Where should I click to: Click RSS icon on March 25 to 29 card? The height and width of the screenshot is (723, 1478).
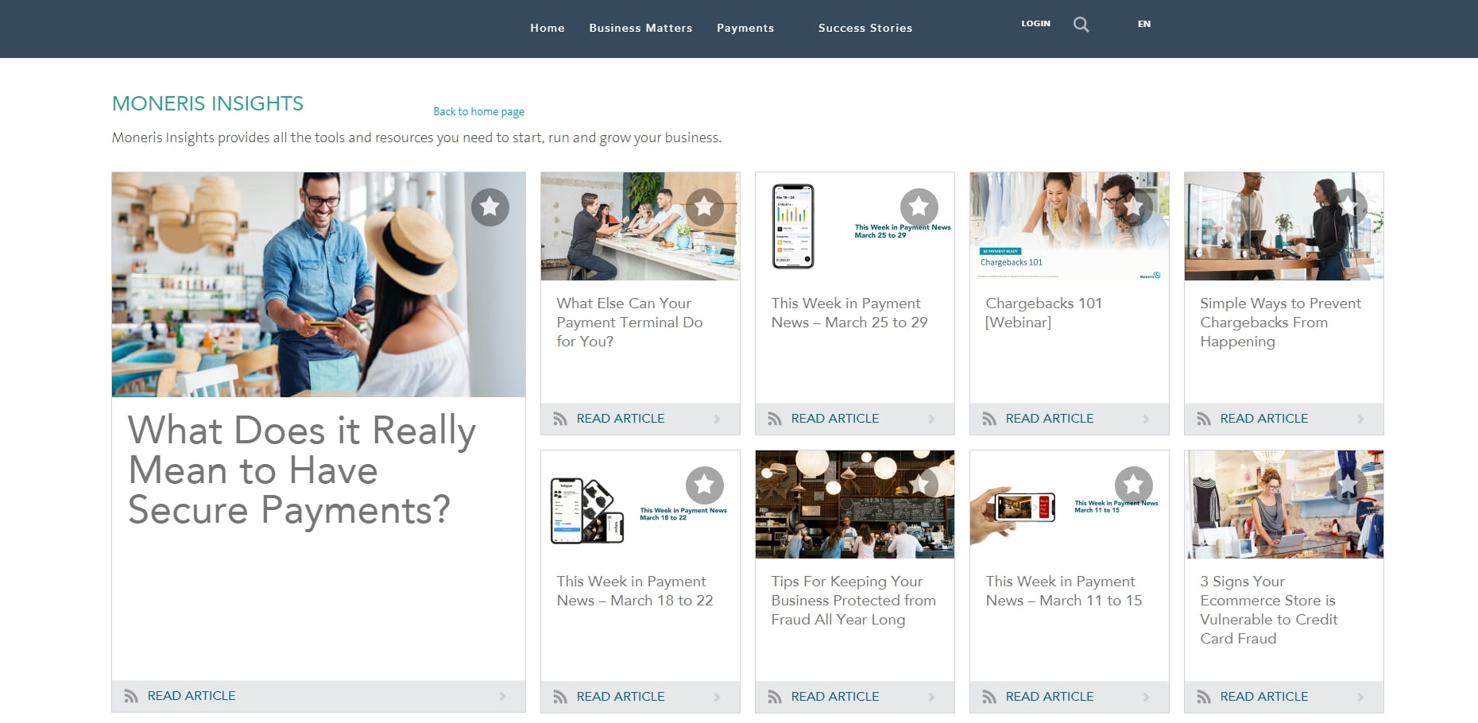[775, 419]
